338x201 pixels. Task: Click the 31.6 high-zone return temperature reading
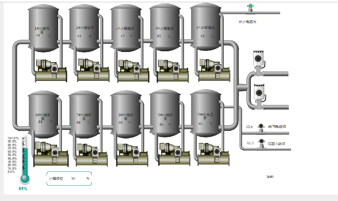pyautogui.click(x=250, y=127)
